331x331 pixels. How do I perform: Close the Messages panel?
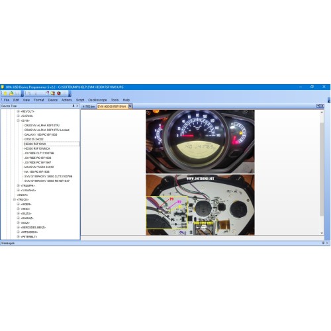[x=327, y=243]
